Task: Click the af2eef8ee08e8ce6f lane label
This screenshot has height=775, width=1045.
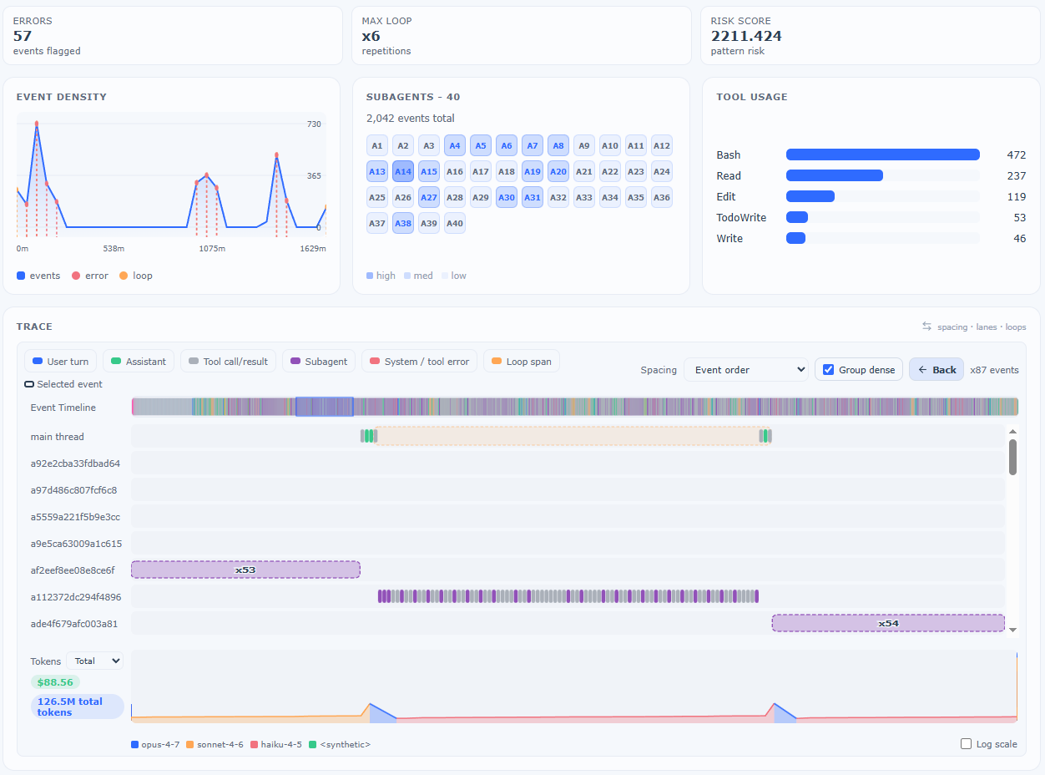Action: (x=73, y=570)
